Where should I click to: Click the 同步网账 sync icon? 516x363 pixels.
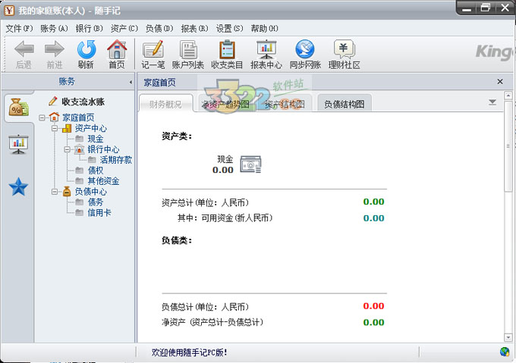(305, 50)
